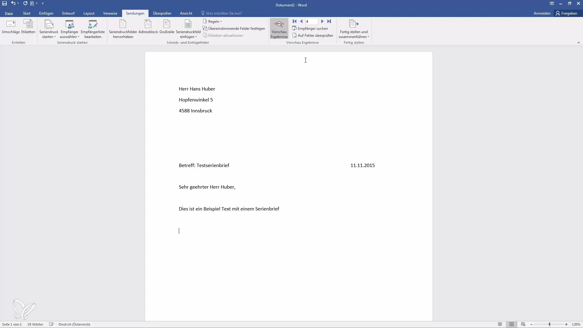Switch to Drucklayout print layout view

512,324
